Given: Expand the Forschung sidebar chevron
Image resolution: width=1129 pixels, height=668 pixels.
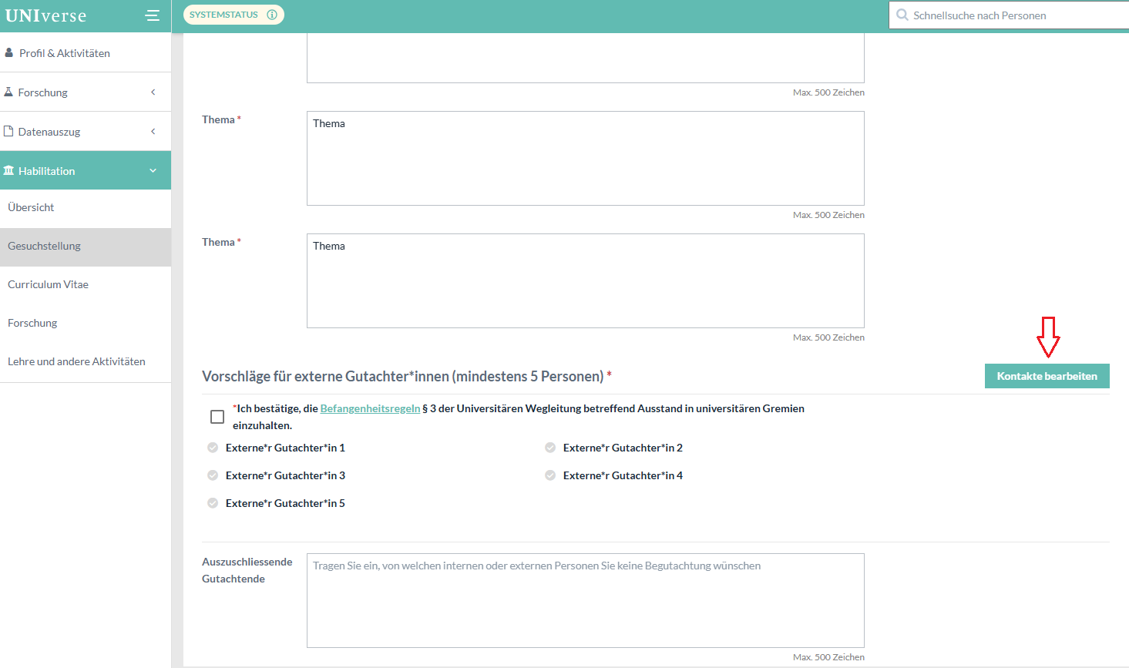Looking at the screenshot, I should [153, 92].
